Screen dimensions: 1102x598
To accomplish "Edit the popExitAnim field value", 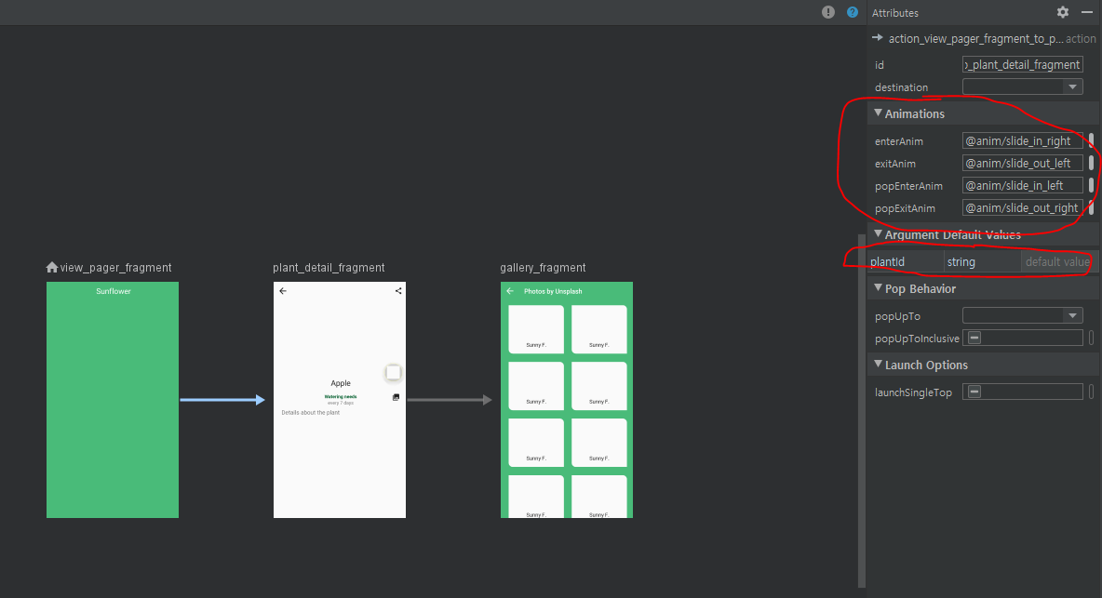I will 1023,207.
